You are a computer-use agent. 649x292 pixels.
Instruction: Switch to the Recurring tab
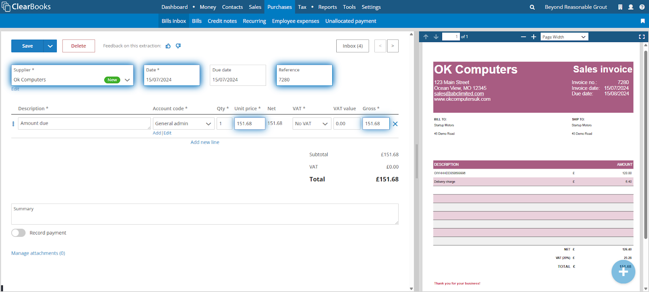[x=254, y=21]
